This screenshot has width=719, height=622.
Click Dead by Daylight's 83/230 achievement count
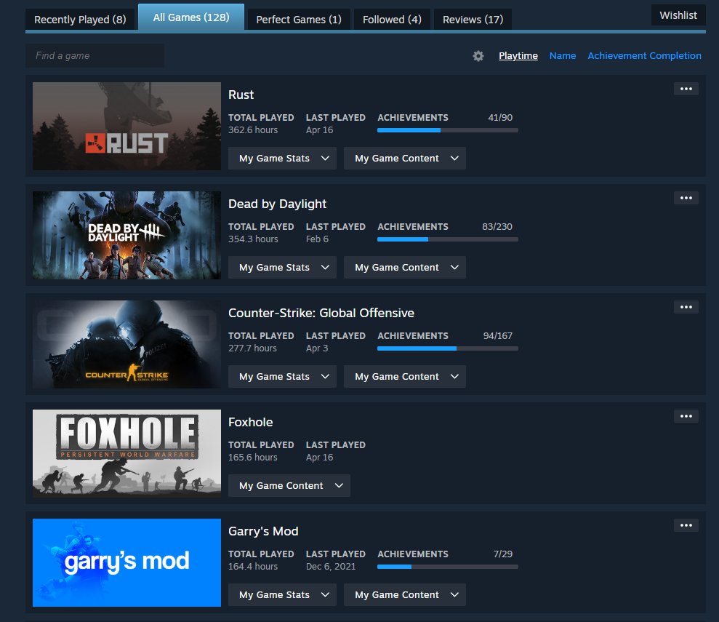497,227
